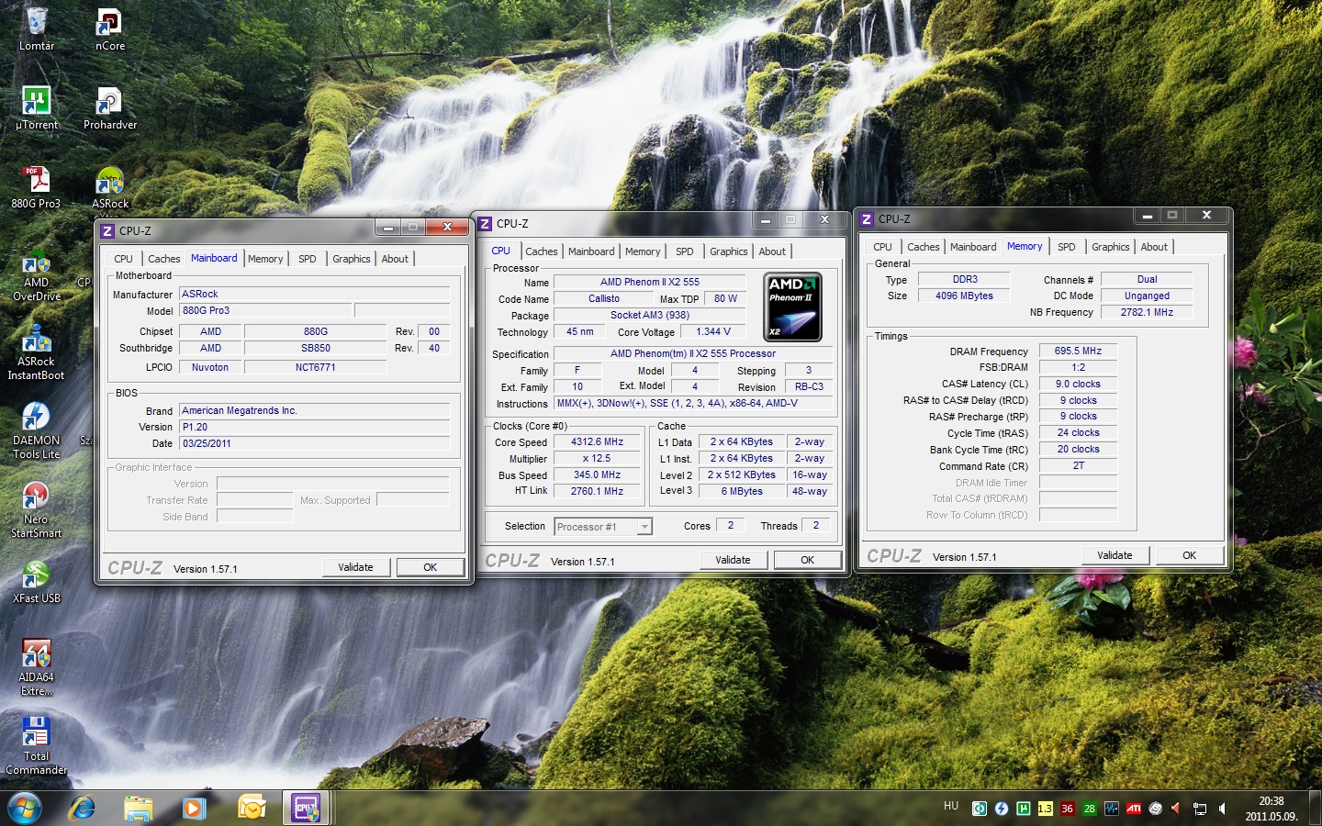
Task: Open Outlook from the taskbar
Action: 251,808
